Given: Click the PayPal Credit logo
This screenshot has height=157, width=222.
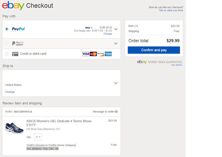Looking at the screenshot, I should coord(18,43).
